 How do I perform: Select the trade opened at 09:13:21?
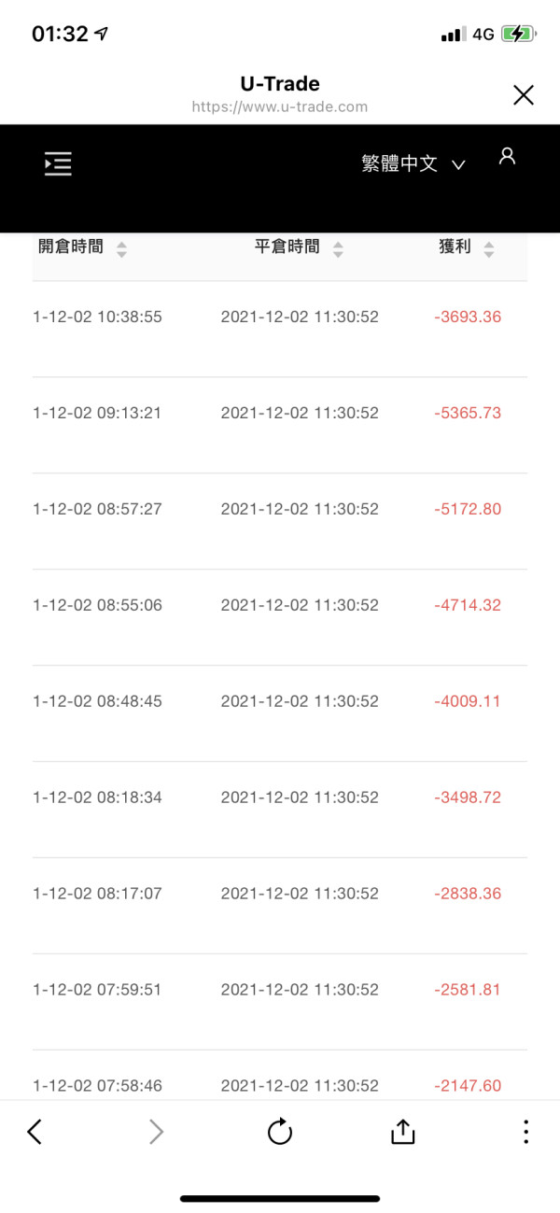97,413
